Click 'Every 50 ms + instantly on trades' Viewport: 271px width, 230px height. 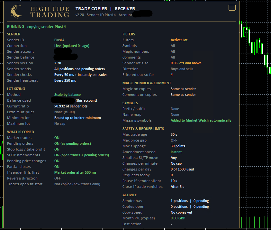tap(81, 75)
